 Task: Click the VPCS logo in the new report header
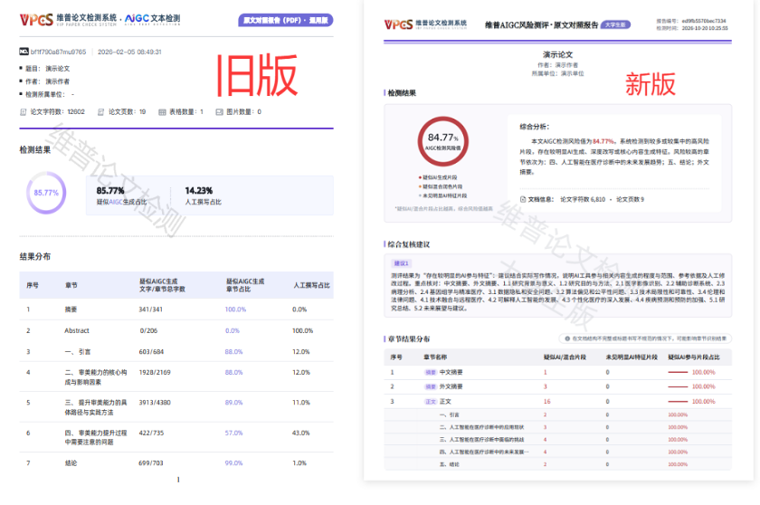398,24
